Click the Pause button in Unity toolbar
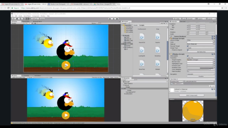This screenshot has width=228, height=128. click(114, 19)
